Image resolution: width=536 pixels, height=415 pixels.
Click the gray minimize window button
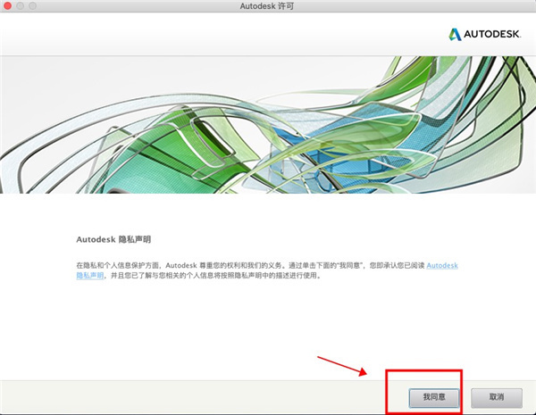[x=20, y=6]
